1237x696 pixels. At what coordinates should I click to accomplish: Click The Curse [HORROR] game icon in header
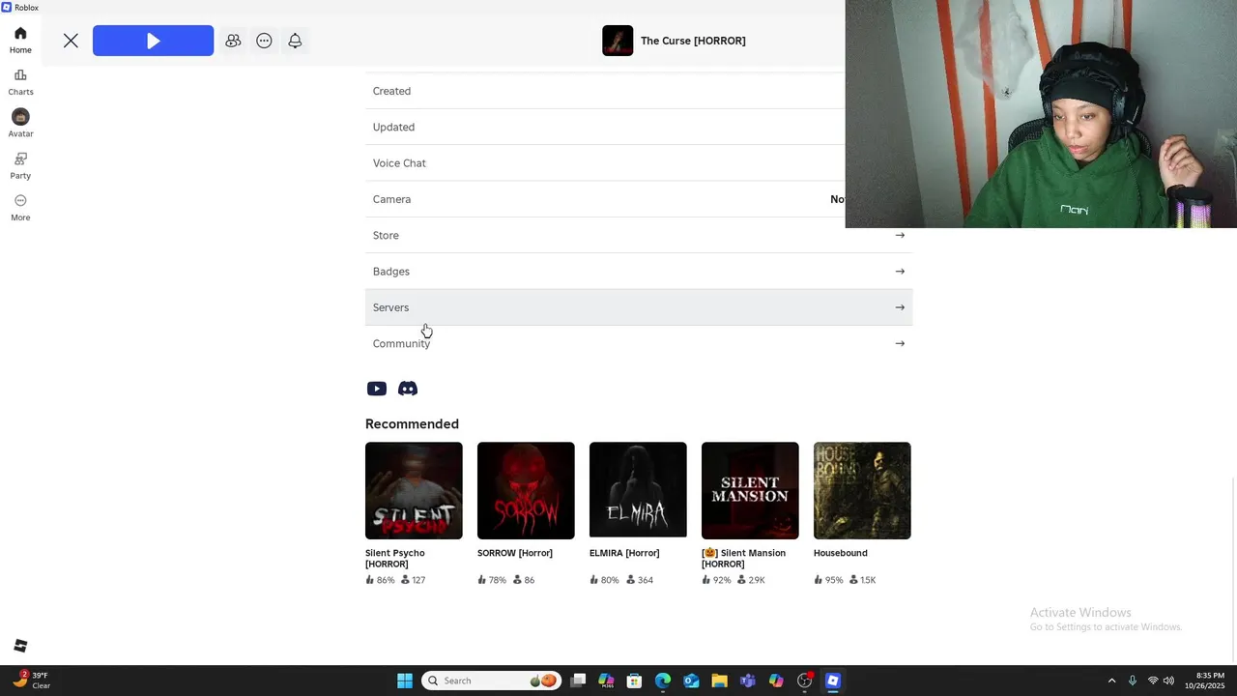pos(618,41)
